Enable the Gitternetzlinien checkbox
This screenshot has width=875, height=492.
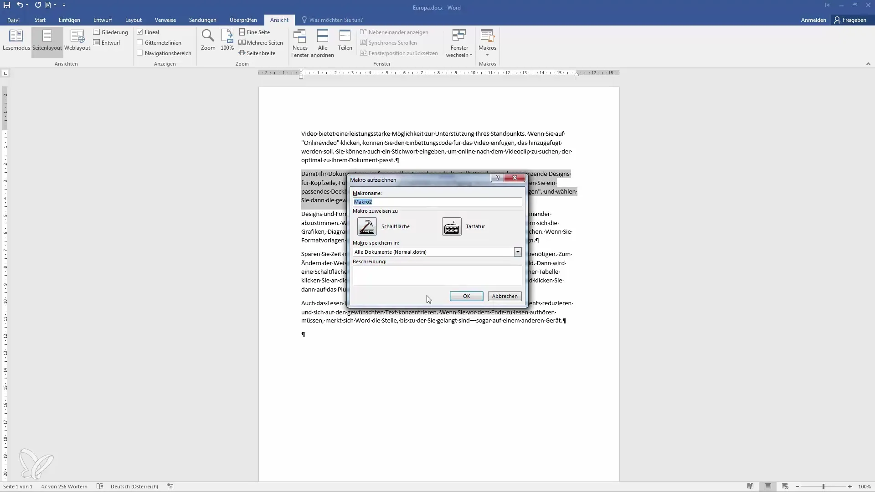tap(140, 43)
